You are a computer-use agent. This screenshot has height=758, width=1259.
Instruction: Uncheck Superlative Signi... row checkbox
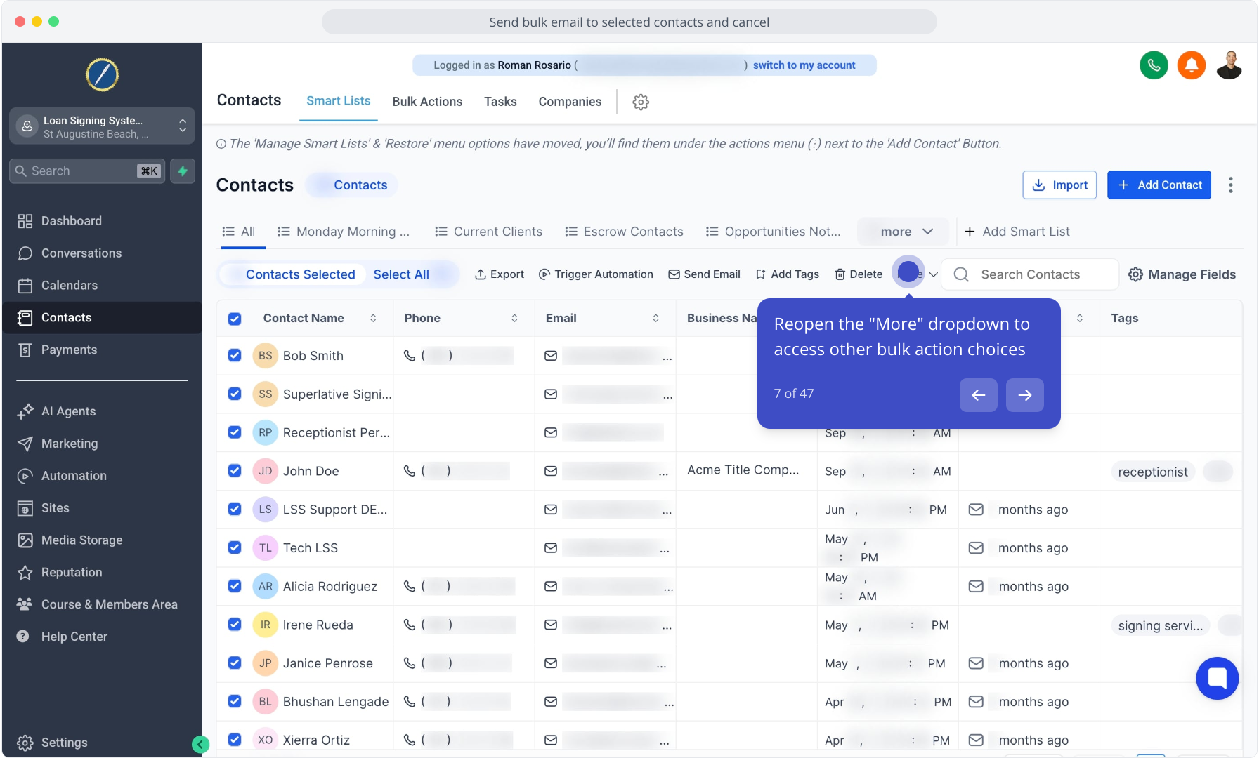point(235,394)
